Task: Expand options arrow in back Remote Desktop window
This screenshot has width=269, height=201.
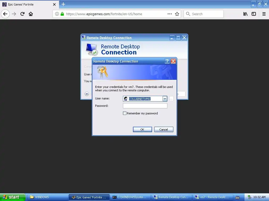Action: coord(87,94)
